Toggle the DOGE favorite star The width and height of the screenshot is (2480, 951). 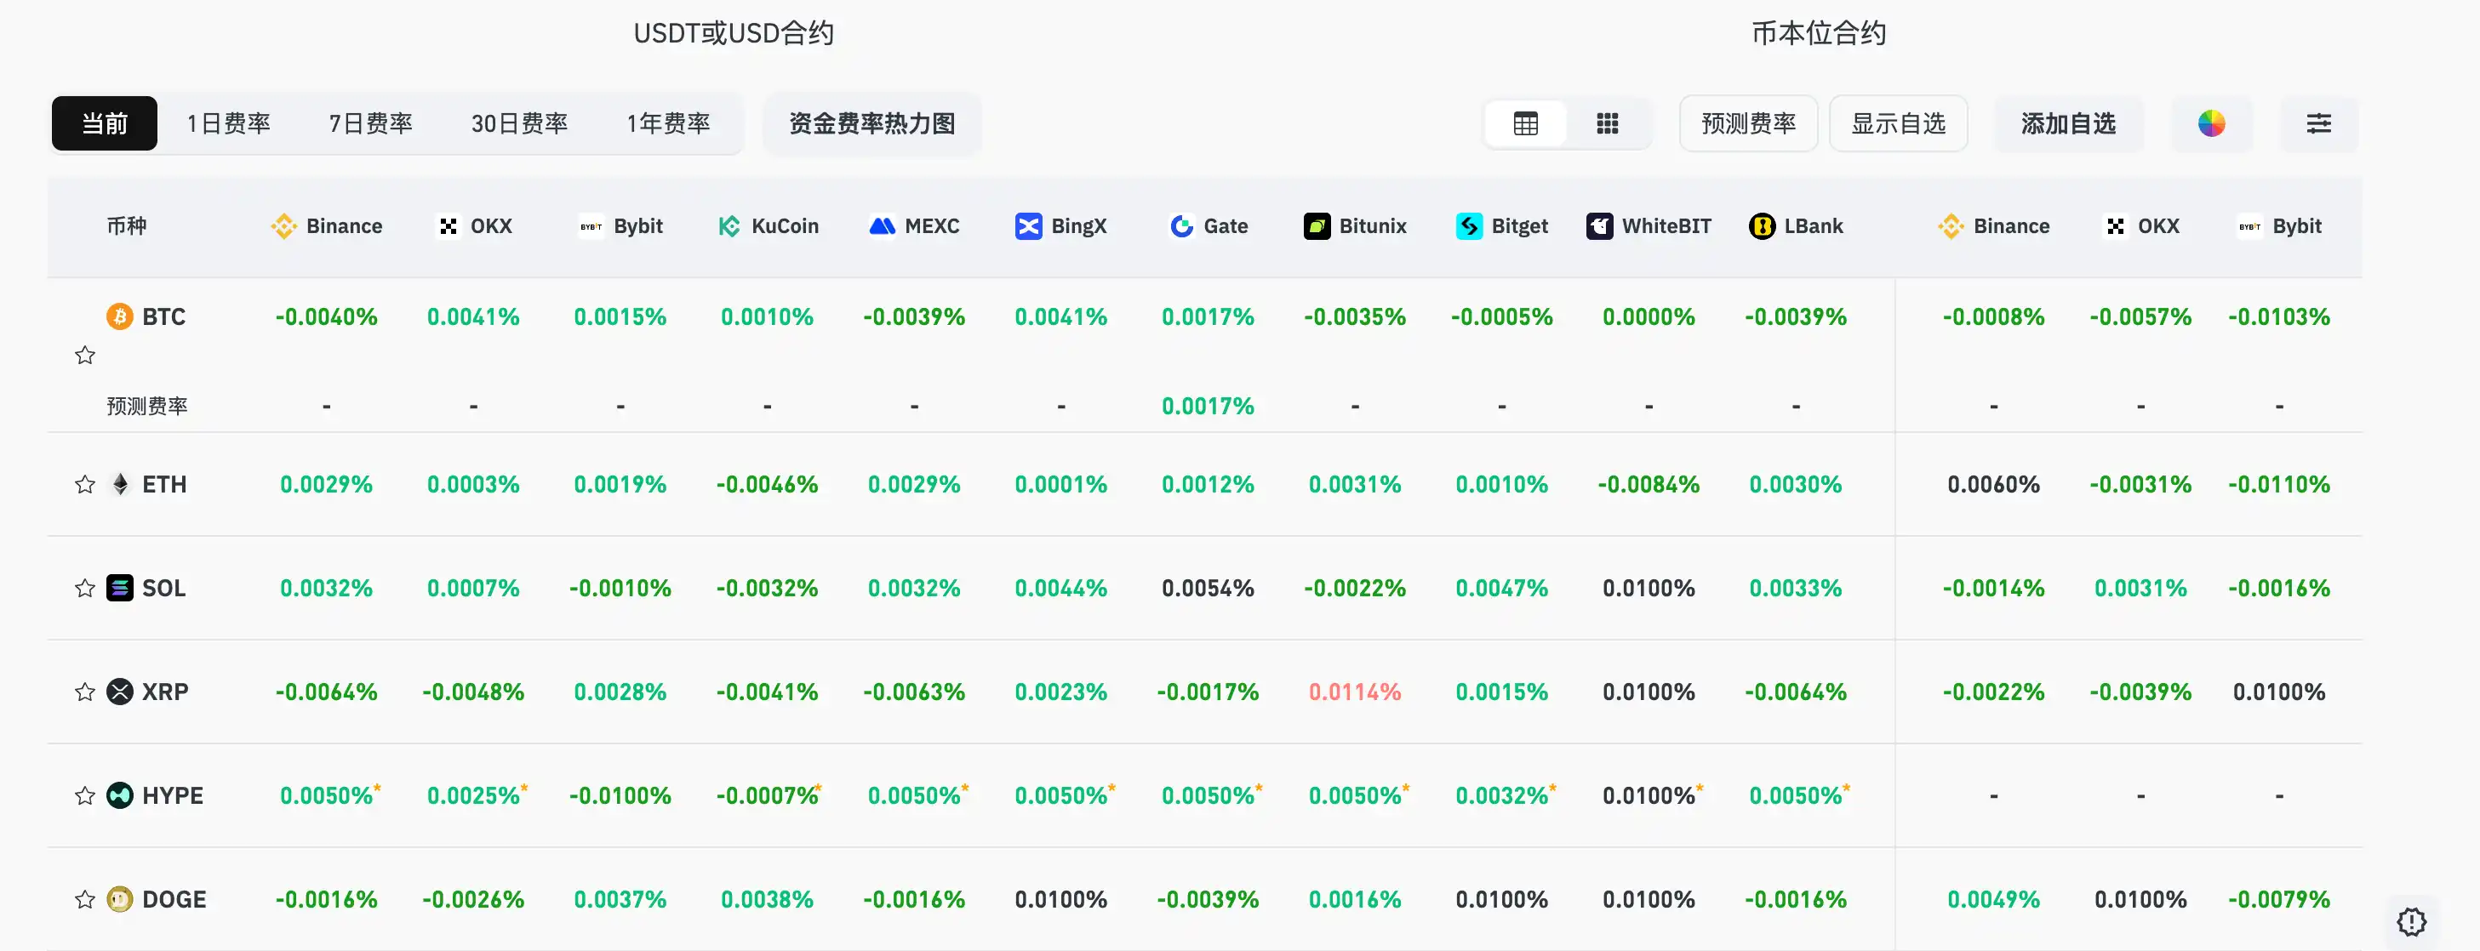pyautogui.click(x=85, y=900)
